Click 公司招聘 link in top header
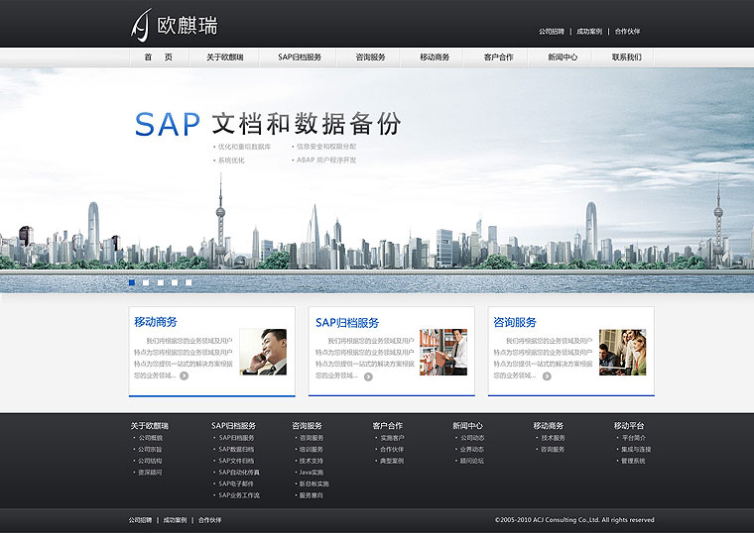The height and width of the screenshot is (533, 754). (551, 31)
